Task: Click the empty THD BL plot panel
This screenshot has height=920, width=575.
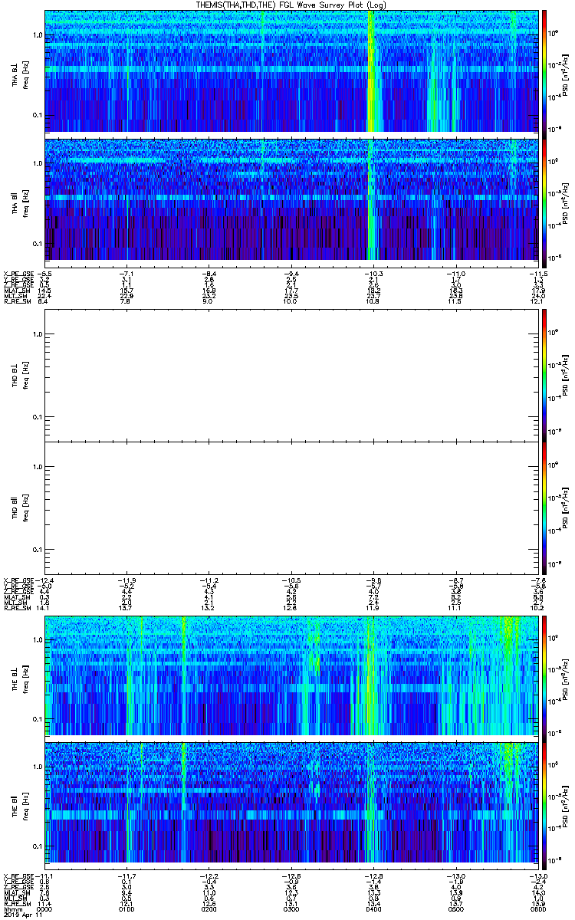Action: 292,374
